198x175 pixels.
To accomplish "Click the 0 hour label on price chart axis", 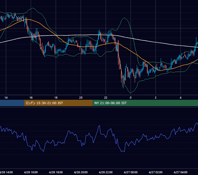I will pyautogui.click(x=131, y=98).
